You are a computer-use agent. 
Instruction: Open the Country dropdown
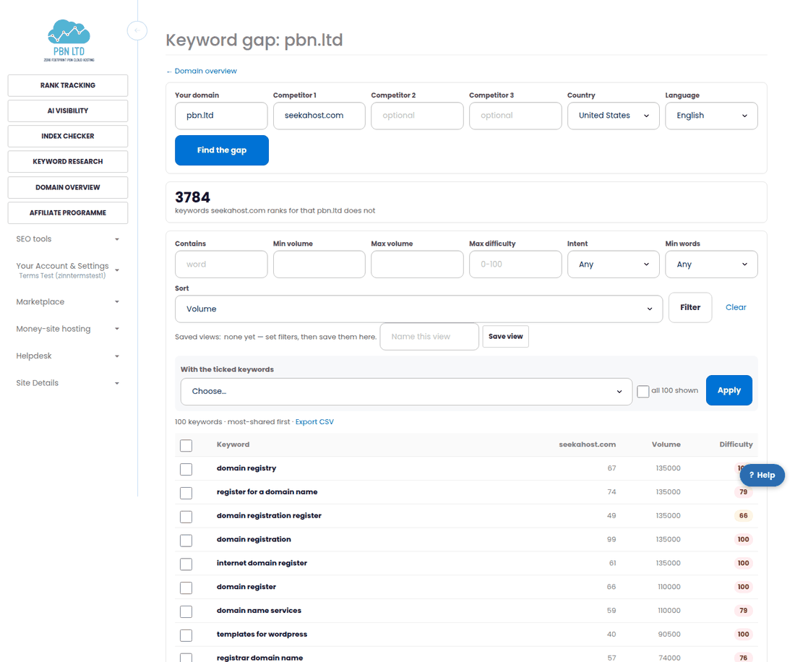click(x=613, y=116)
